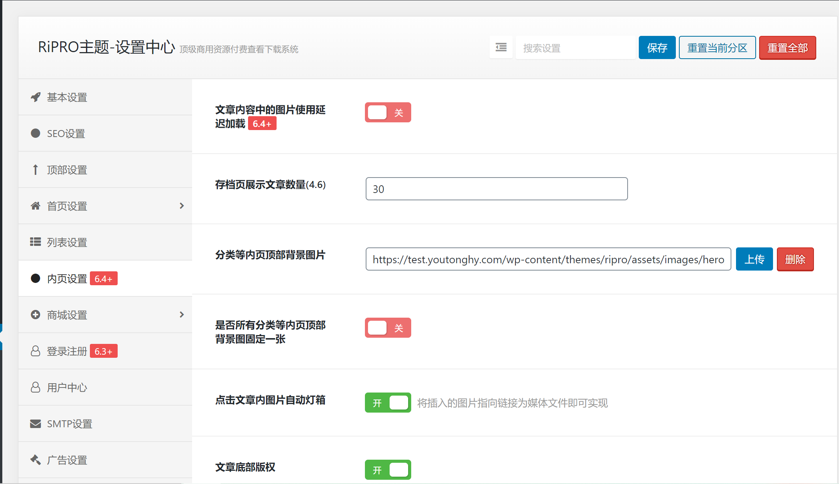Click the up-arrow icon of 顶部设置

[x=35, y=169]
